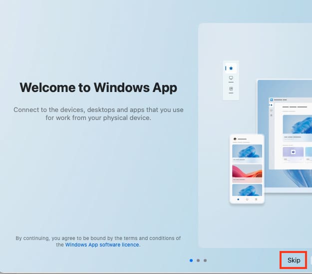Tap the profile avatar on the phone mockup
Image resolution: width=312 pixels, height=274 pixels.
pos(235,138)
